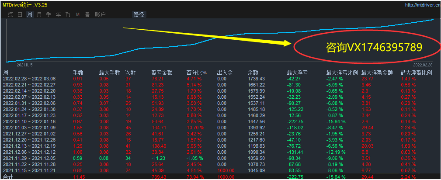Select week 2022.02.28 ~ 2022.03.06
Viewport: 441px width, 180px height.
click(x=30, y=79)
